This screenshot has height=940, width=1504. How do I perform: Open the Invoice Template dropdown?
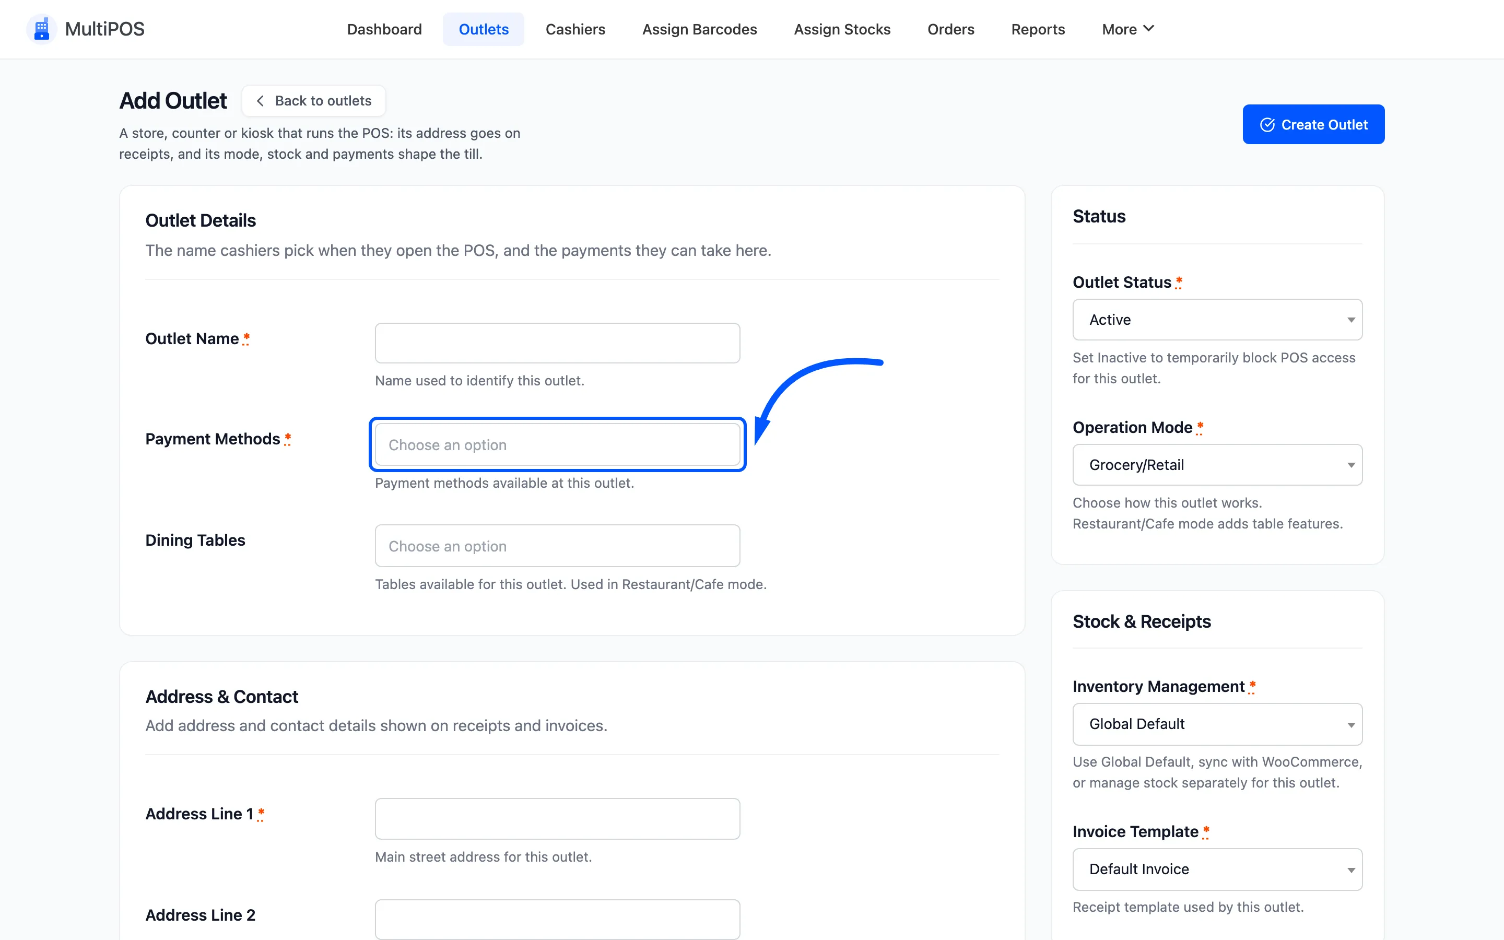1217,869
